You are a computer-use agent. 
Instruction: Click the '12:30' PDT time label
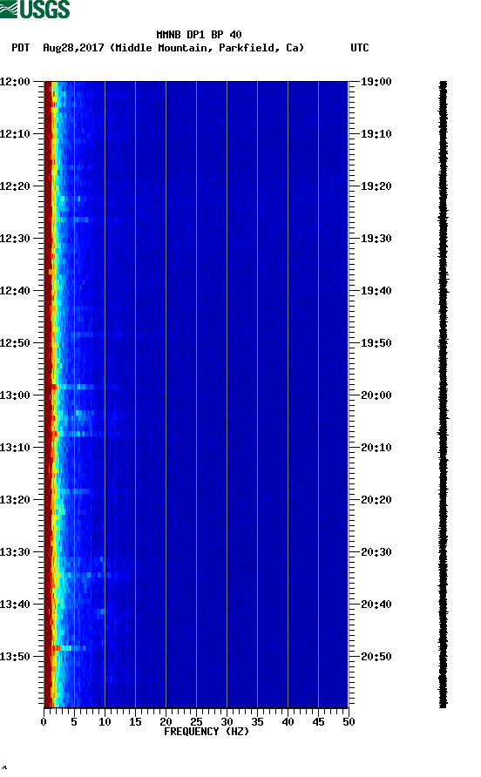16,239
